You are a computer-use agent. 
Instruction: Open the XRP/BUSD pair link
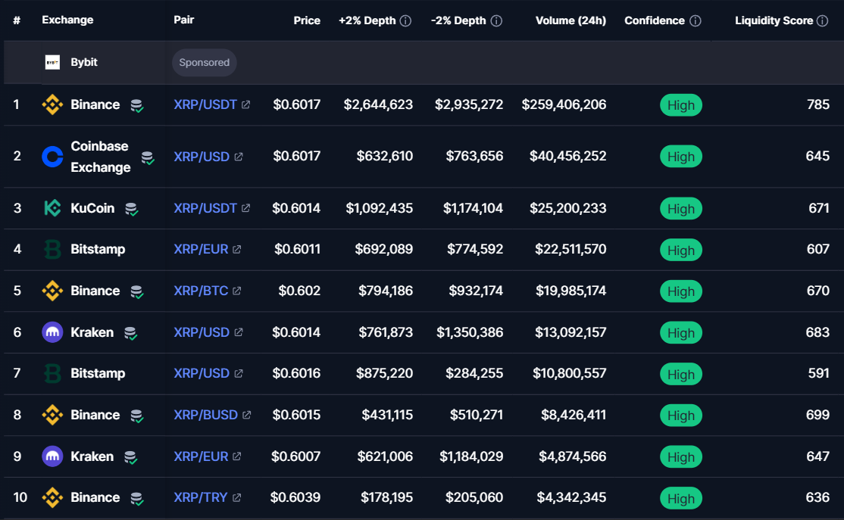205,415
